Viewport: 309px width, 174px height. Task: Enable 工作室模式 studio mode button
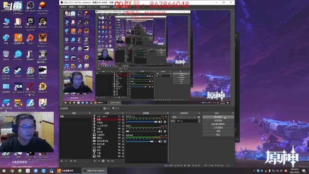(218, 128)
